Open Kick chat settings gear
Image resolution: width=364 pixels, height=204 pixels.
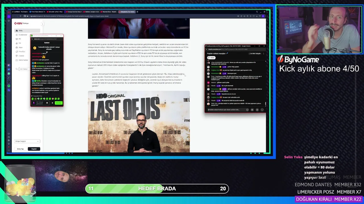[x=52, y=103]
